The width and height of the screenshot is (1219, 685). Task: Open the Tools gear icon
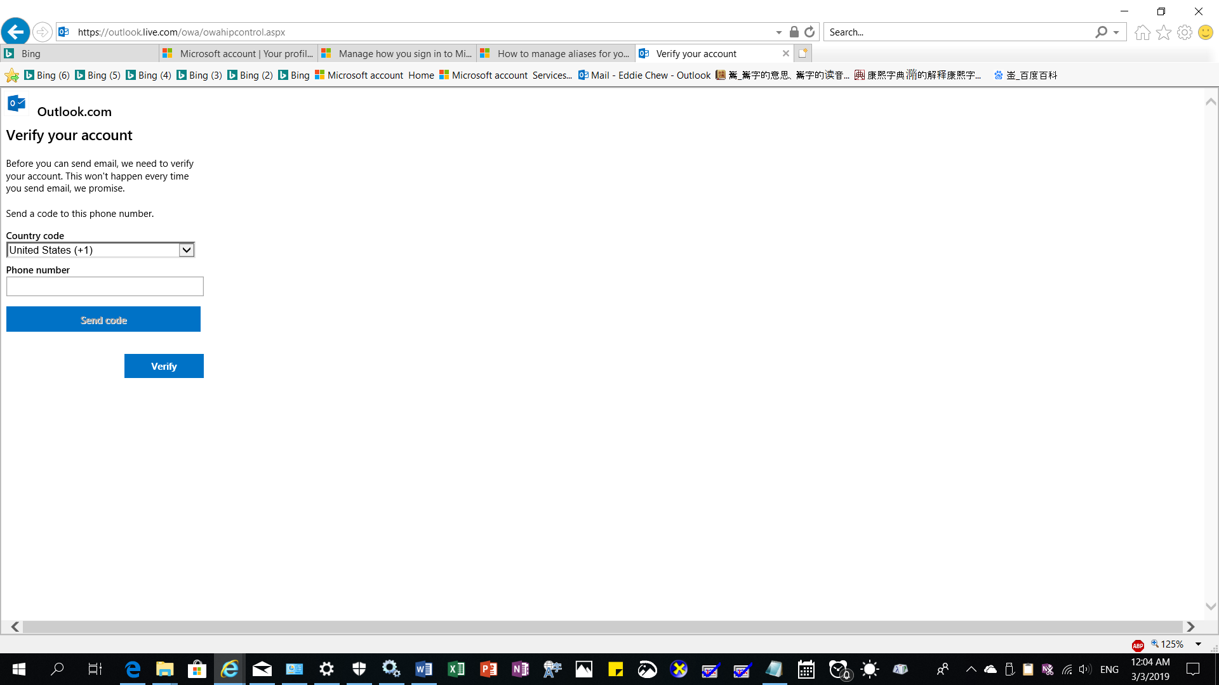pos(1184,32)
